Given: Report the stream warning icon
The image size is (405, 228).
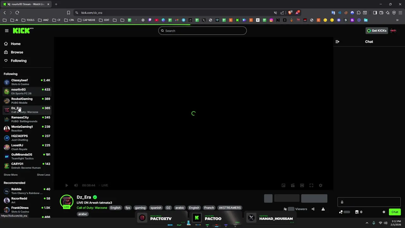Looking at the screenshot, I should [323, 209].
